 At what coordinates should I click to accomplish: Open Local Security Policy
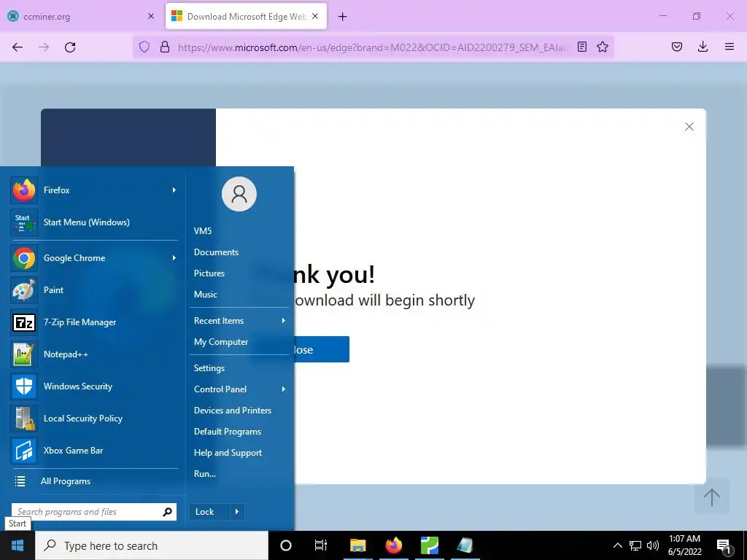pyautogui.click(x=94, y=419)
